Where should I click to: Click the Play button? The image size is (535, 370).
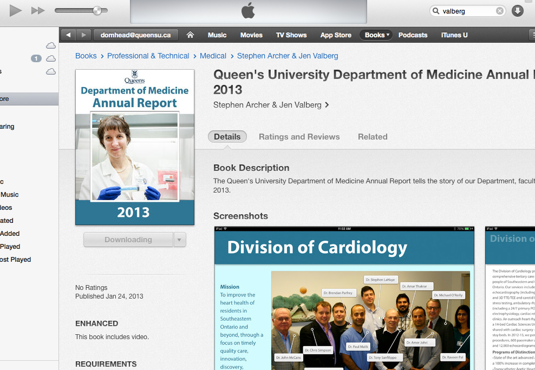[16, 11]
